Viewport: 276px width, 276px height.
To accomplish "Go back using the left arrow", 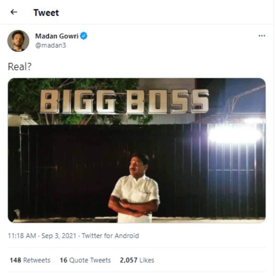I will (14, 12).
